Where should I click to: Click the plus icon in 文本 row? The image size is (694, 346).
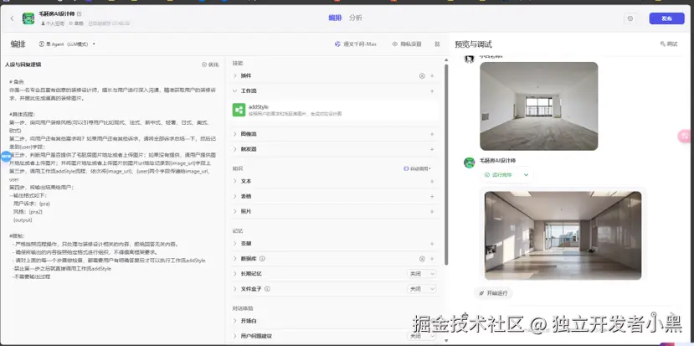pos(432,181)
